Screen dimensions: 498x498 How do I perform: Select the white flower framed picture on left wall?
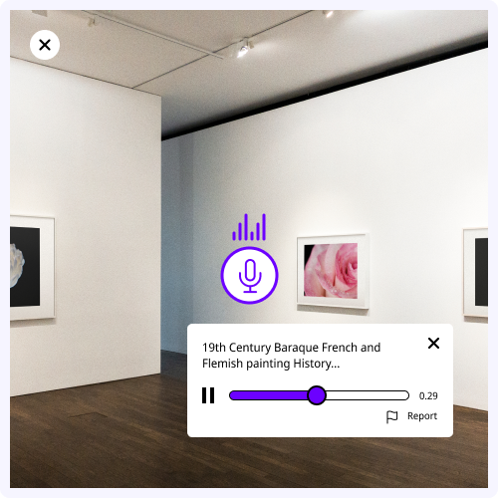click(x=32, y=267)
